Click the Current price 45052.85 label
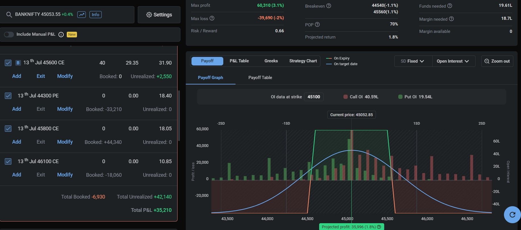The height and width of the screenshot is (230, 521). tap(351, 115)
